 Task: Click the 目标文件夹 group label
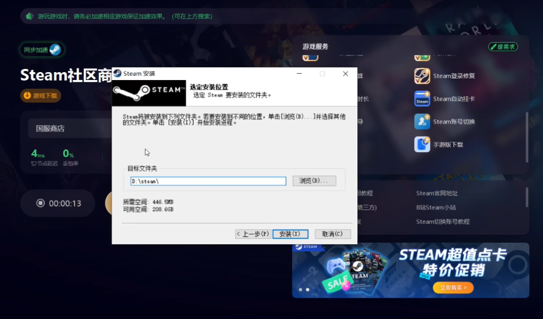[142, 169]
